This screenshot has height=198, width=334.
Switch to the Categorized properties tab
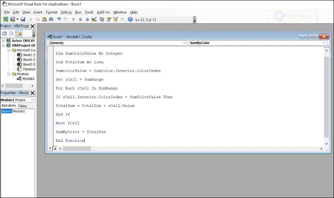point(23,106)
